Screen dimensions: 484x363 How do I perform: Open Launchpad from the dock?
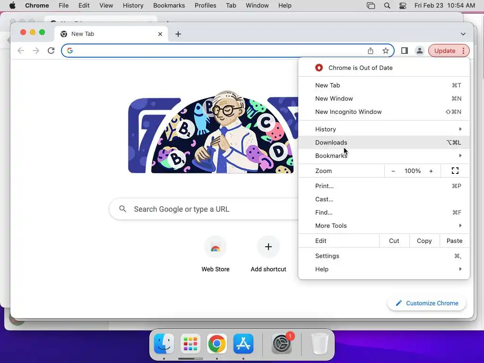[190, 344]
